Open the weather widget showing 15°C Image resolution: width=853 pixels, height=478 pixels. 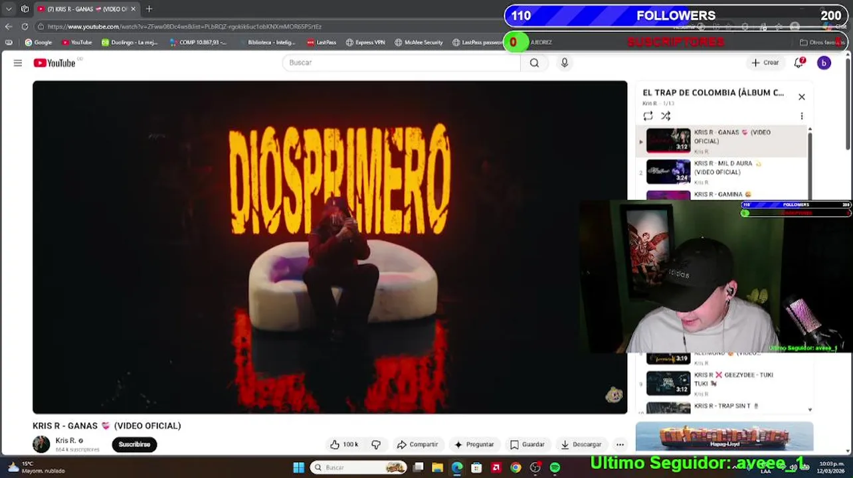(36, 467)
